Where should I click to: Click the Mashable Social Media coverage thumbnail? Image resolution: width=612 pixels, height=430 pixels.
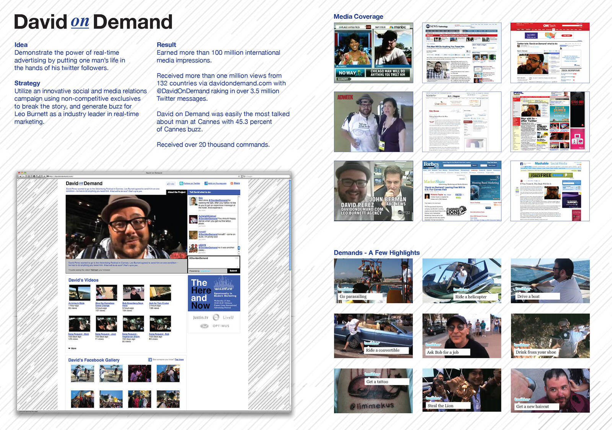pos(550,191)
